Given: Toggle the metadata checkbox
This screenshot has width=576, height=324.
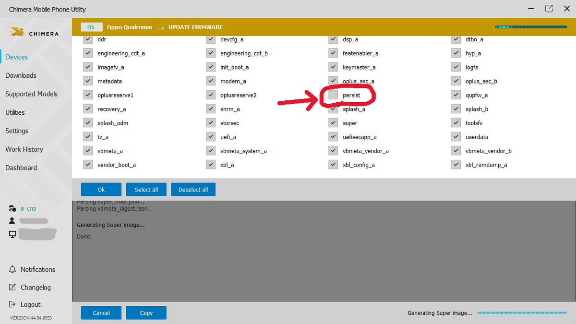Looking at the screenshot, I should [88, 81].
